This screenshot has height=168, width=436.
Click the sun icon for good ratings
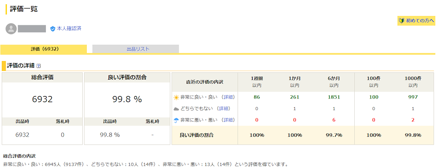click(x=176, y=97)
